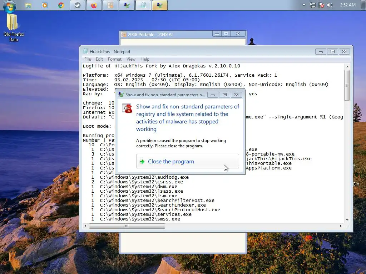Viewport: 366px width, 274px height.
Task: Click the services.exe process line
Action: coord(142,214)
